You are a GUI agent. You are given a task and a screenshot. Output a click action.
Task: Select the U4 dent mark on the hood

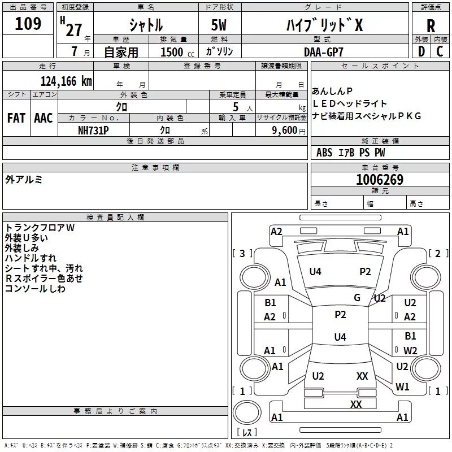(315, 272)
